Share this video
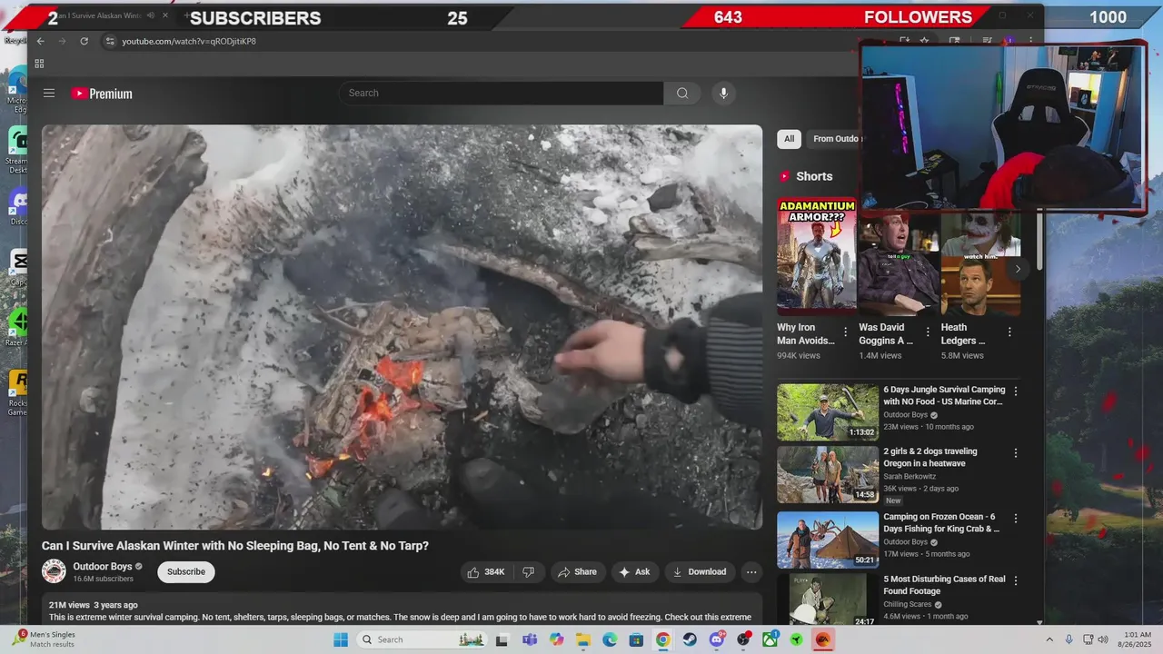The width and height of the screenshot is (1163, 654). (x=577, y=572)
